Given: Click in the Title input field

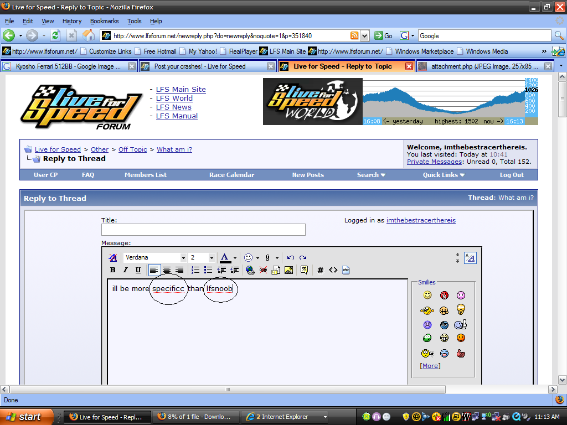Looking at the screenshot, I should point(203,230).
